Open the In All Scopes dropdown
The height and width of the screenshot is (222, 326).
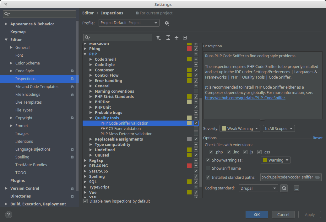pos(279,128)
